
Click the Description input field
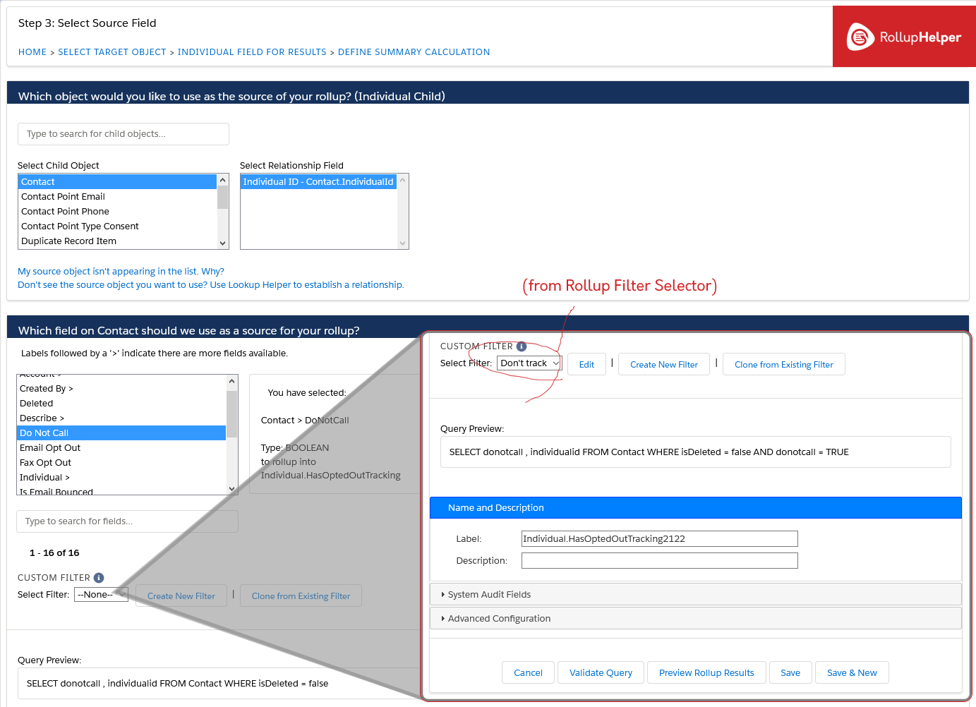click(660, 561)
